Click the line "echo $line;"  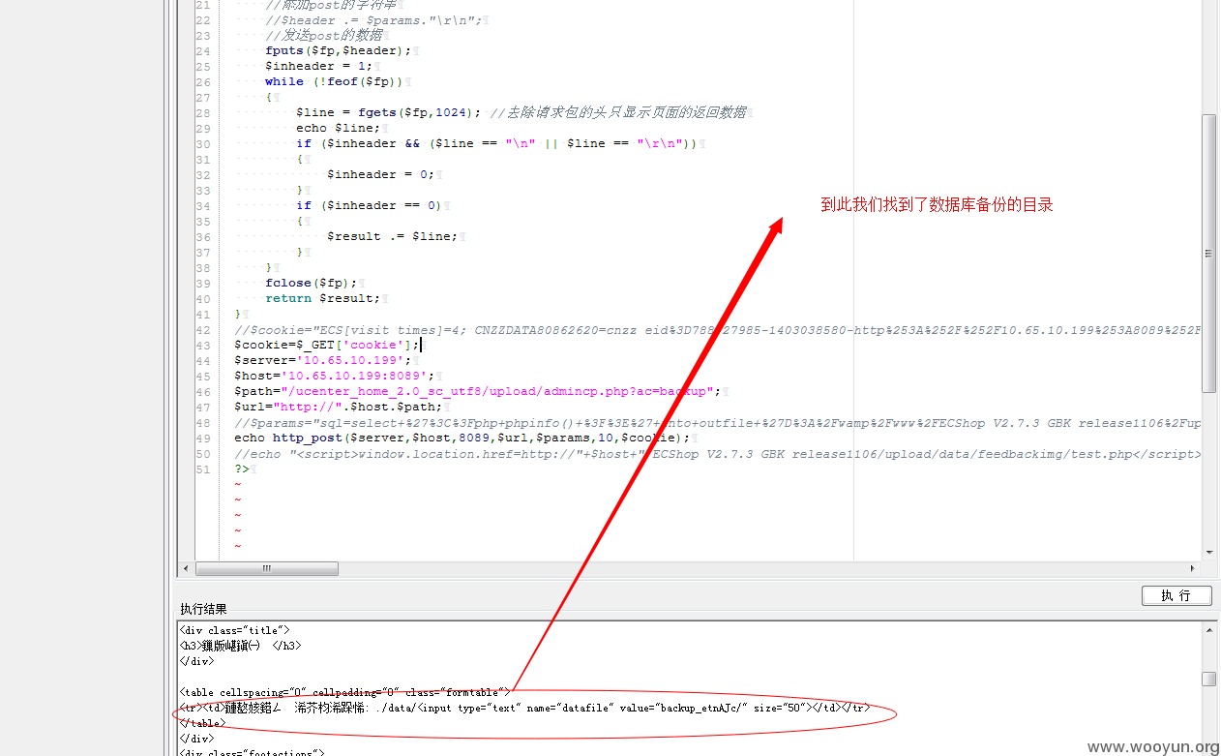point(339,128)
